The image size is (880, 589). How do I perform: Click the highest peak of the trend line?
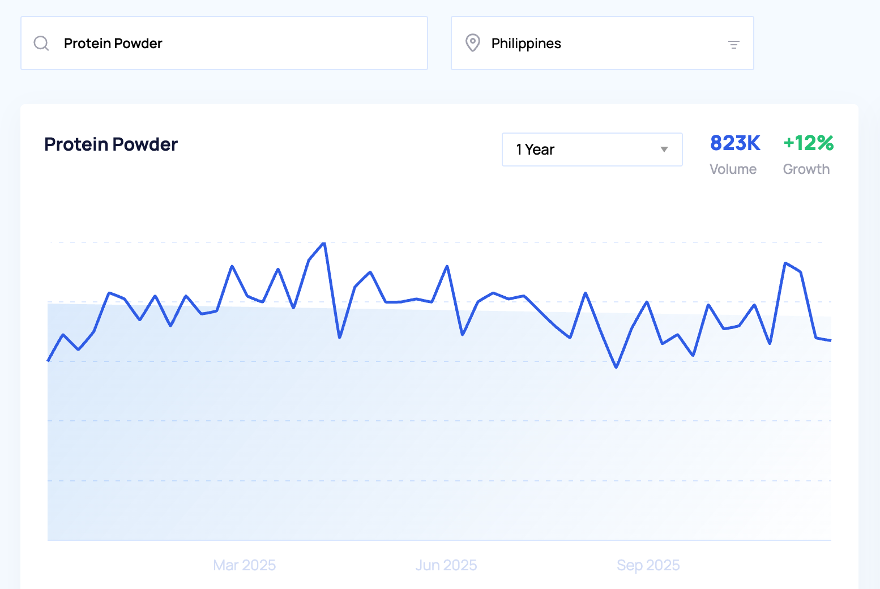click(324, 244)
